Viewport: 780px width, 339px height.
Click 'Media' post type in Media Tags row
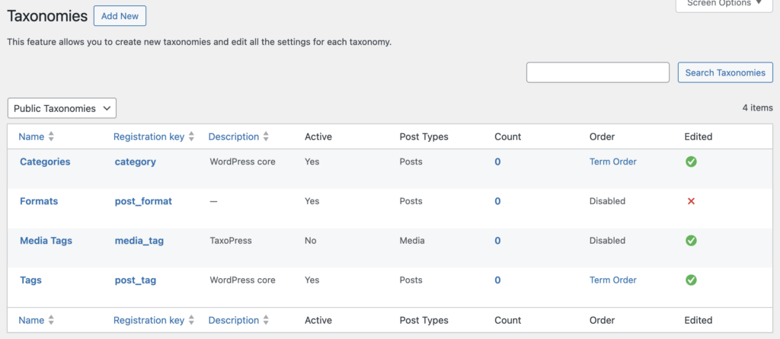coord(412,241)
